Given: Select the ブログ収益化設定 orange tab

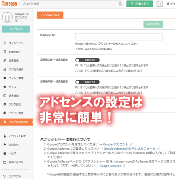Looking at the screenshot, I should coord(50,15).
